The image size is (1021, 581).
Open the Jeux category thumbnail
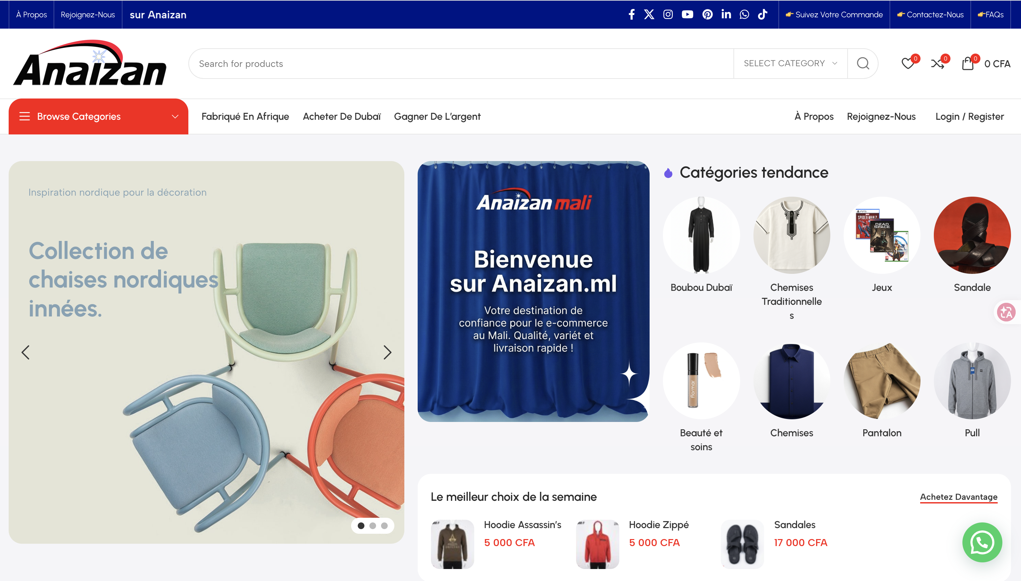coord(882,235)
